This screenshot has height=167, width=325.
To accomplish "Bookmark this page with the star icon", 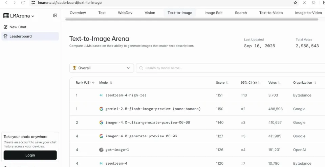I will point(295,3).
